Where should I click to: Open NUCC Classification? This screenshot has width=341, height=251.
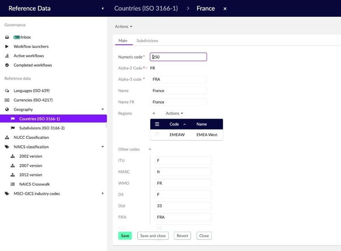coord(31,138)
